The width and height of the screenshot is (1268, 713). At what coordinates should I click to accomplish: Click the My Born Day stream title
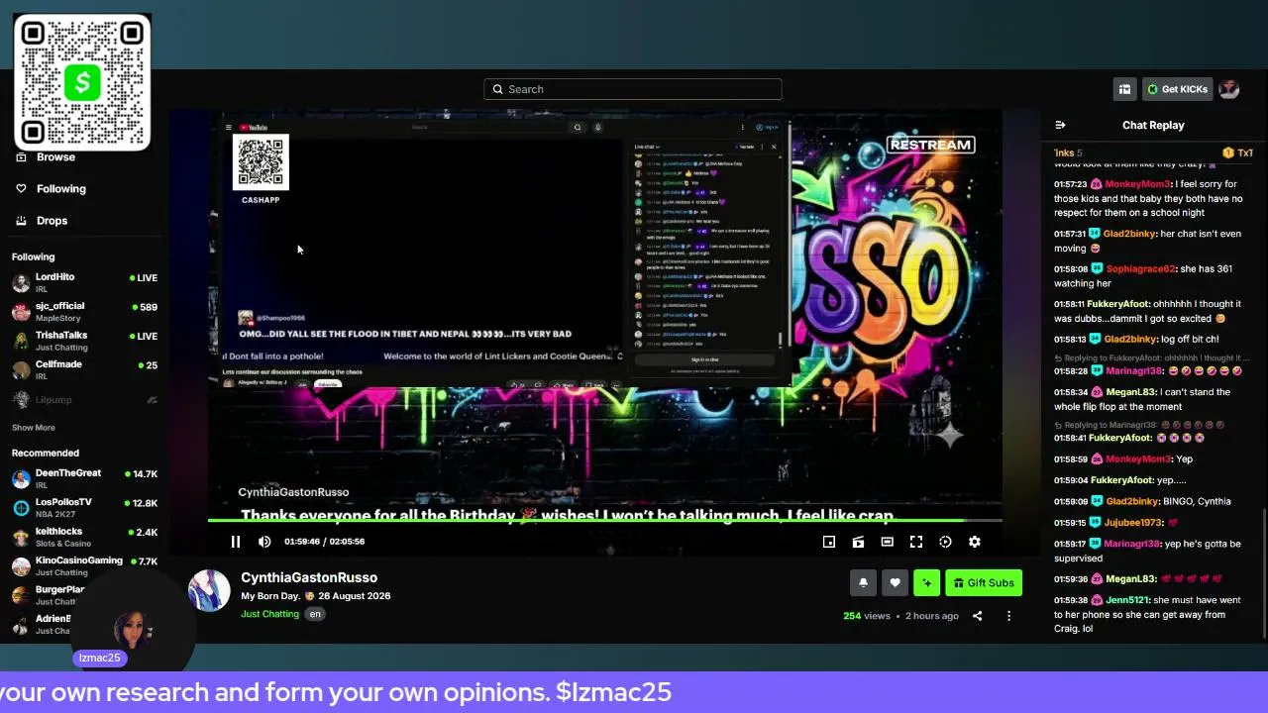click(x=315, y=596)
